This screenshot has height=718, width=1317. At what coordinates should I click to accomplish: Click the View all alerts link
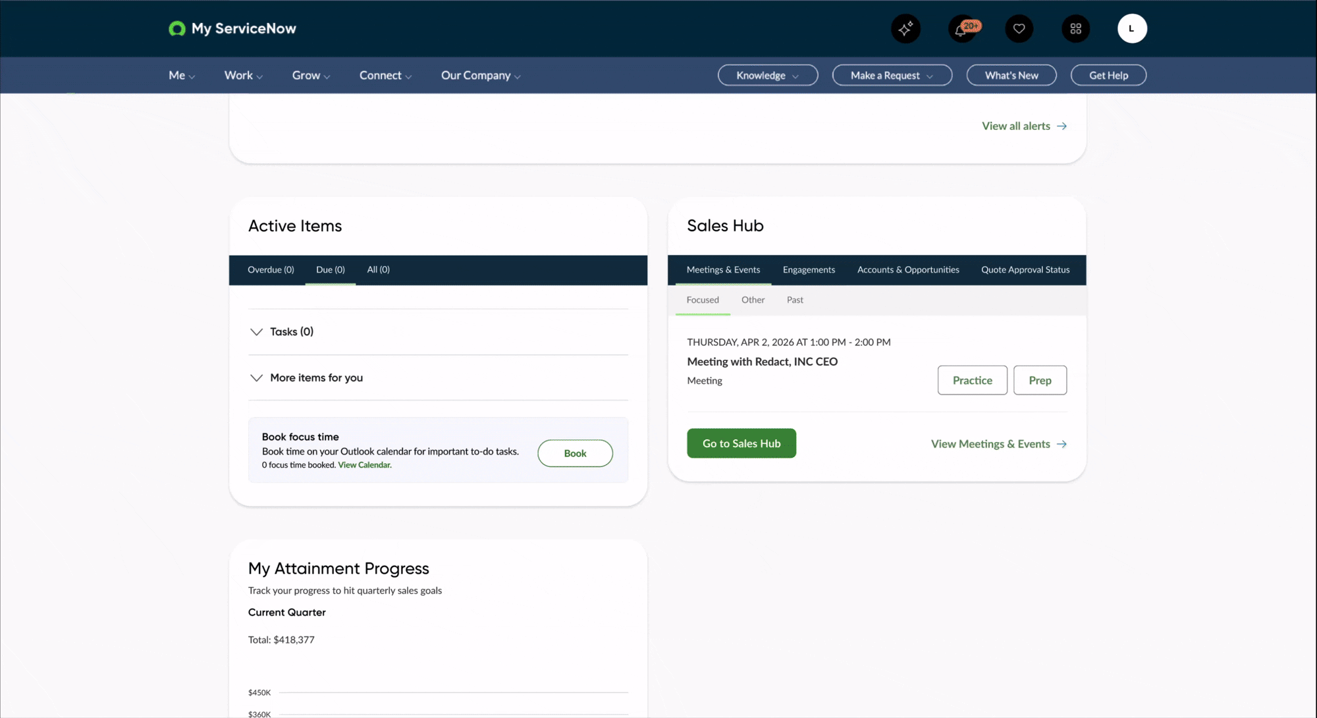click(x=1016, y=126)
